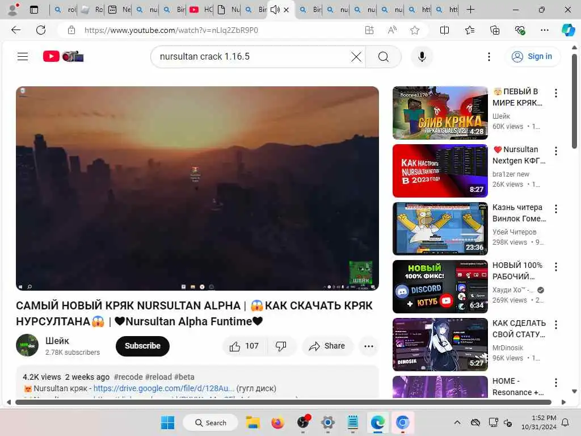Open КАК СДЕЛАТЬ СВОЙ СТАТУС thumbnail
Screen dimensions: 581x436
[x=440, y=344]
